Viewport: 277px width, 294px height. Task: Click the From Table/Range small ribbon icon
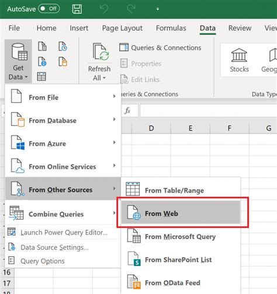pos(41,76)
